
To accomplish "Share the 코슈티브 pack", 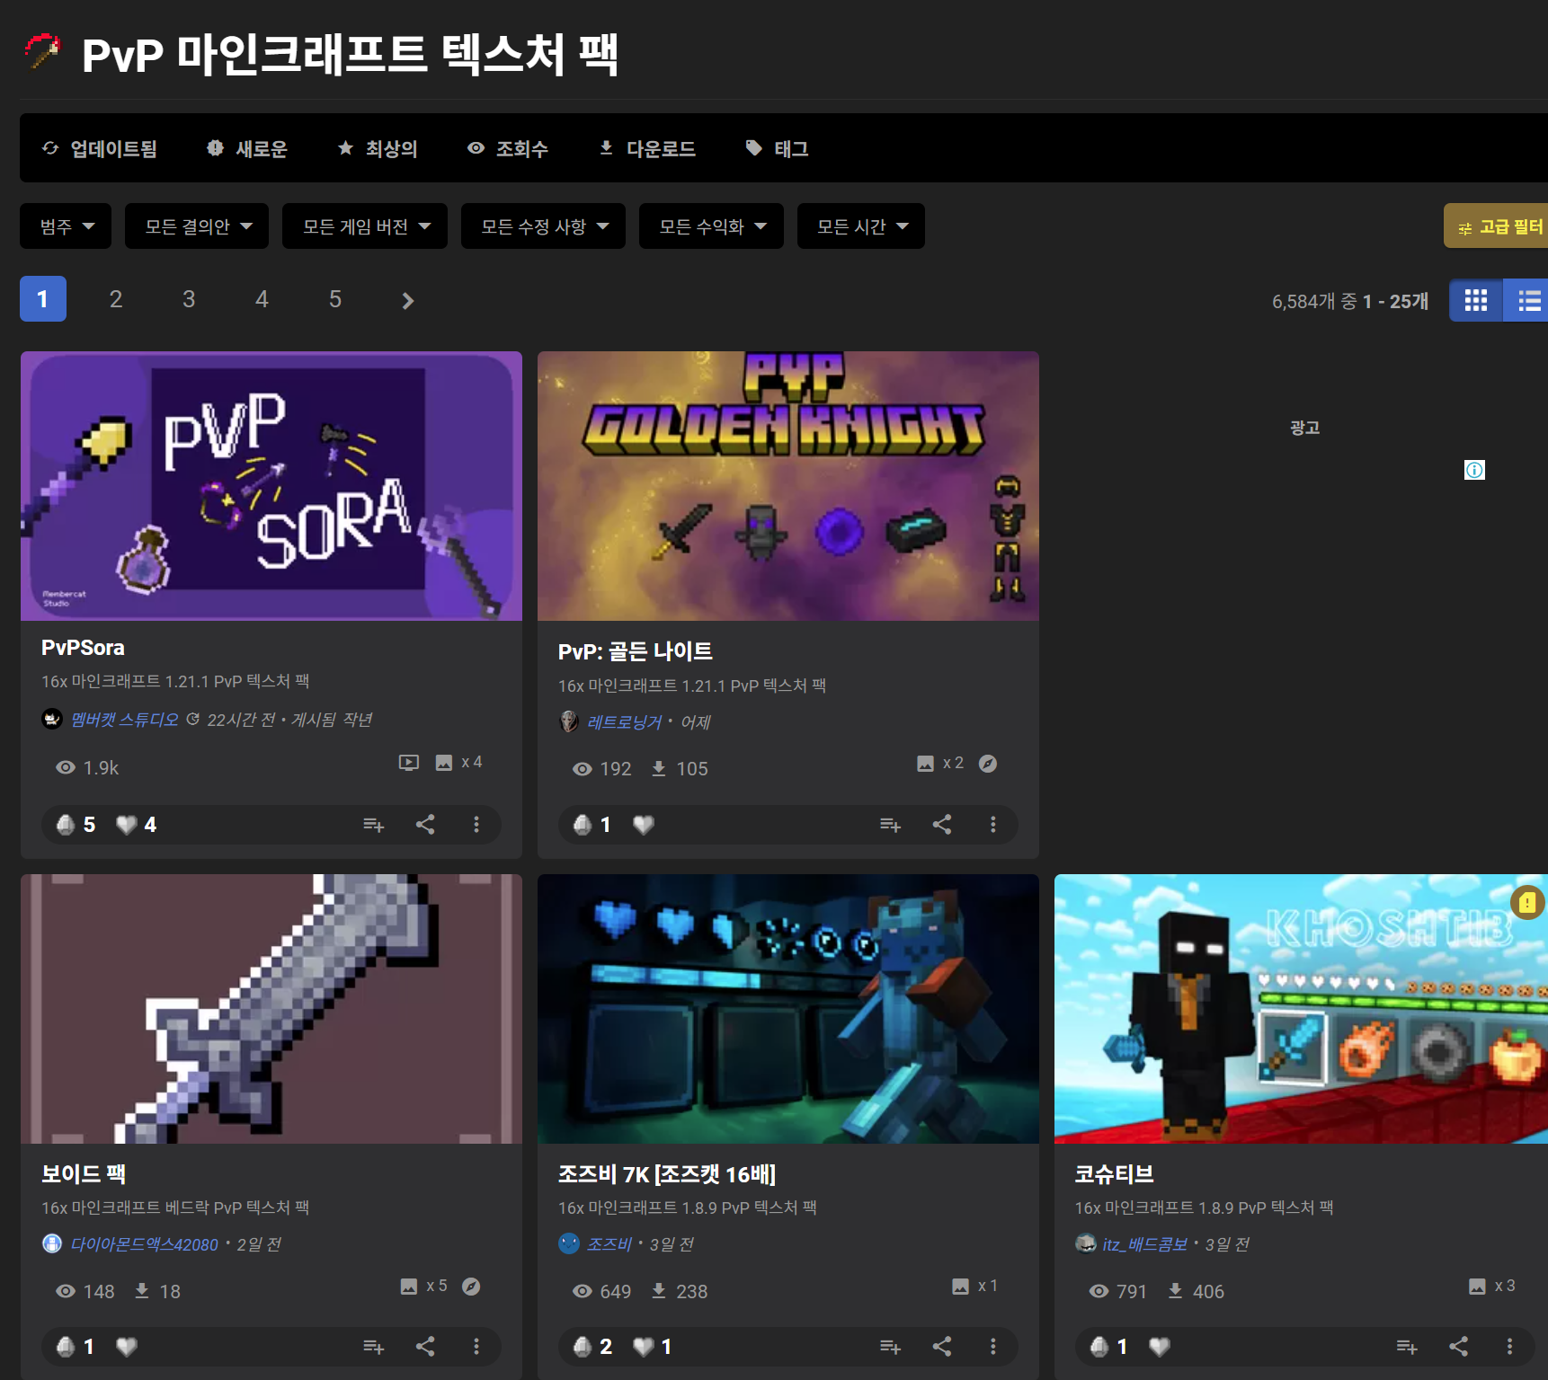I will point(1459,1347).
